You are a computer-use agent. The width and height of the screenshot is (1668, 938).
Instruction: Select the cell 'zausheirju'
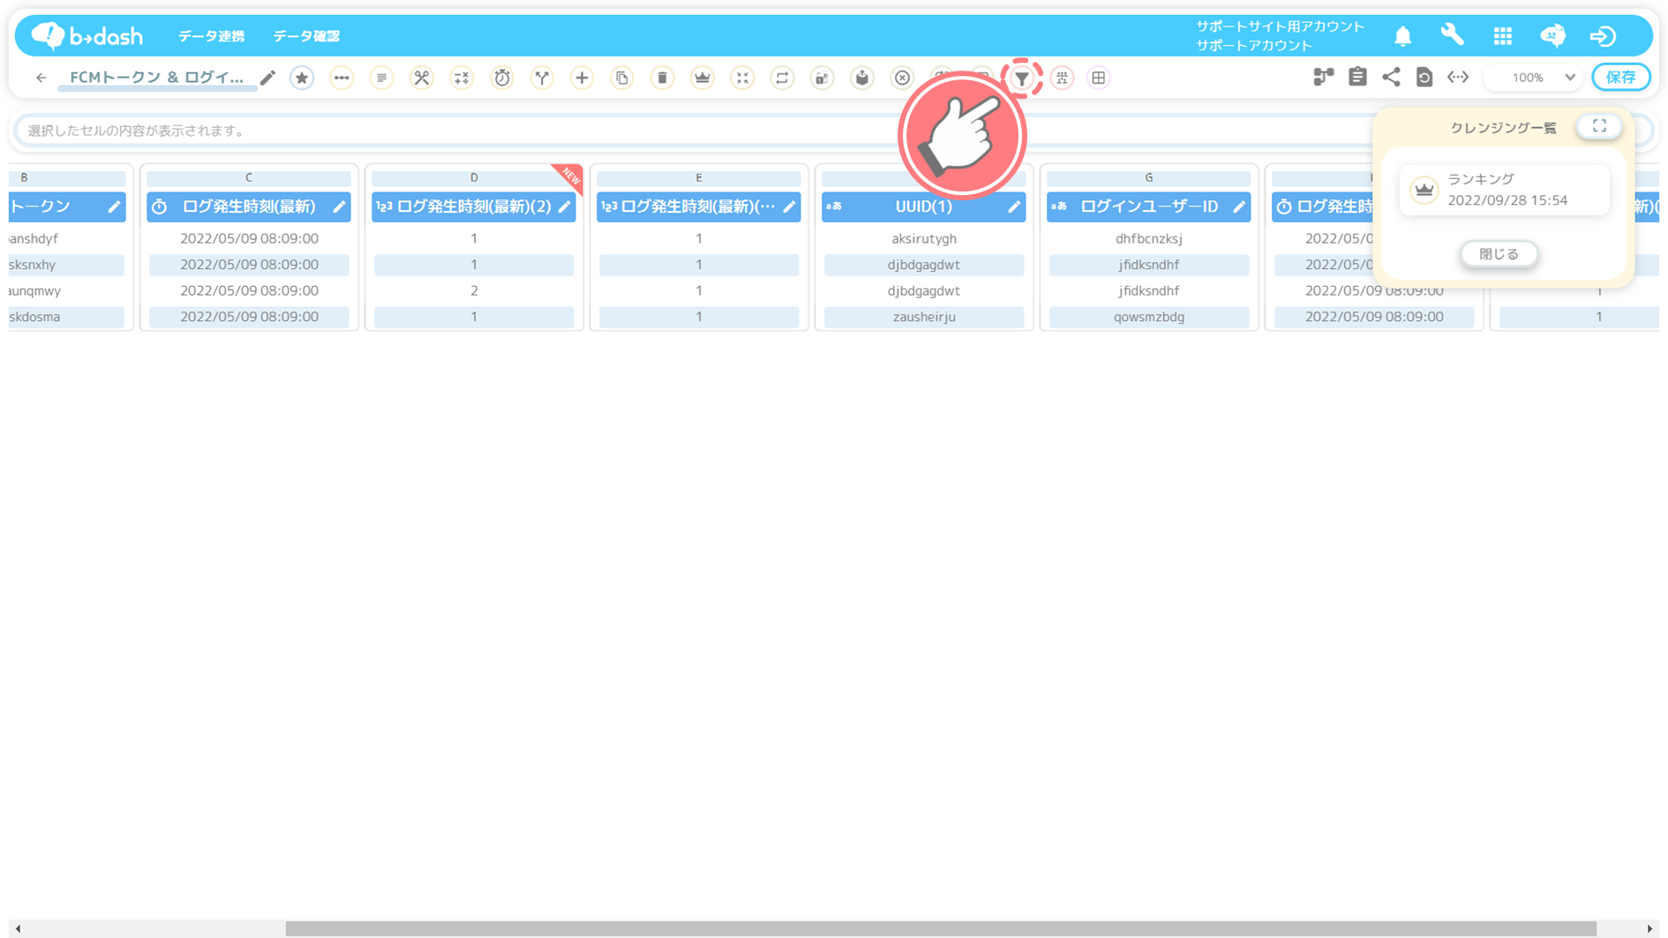pos(924,317)
